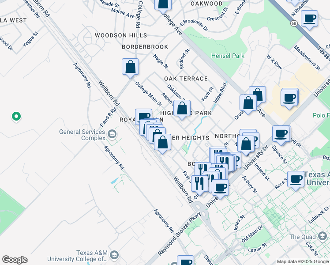
Task: Select the Nagle St street label
Action: point(161,61)
